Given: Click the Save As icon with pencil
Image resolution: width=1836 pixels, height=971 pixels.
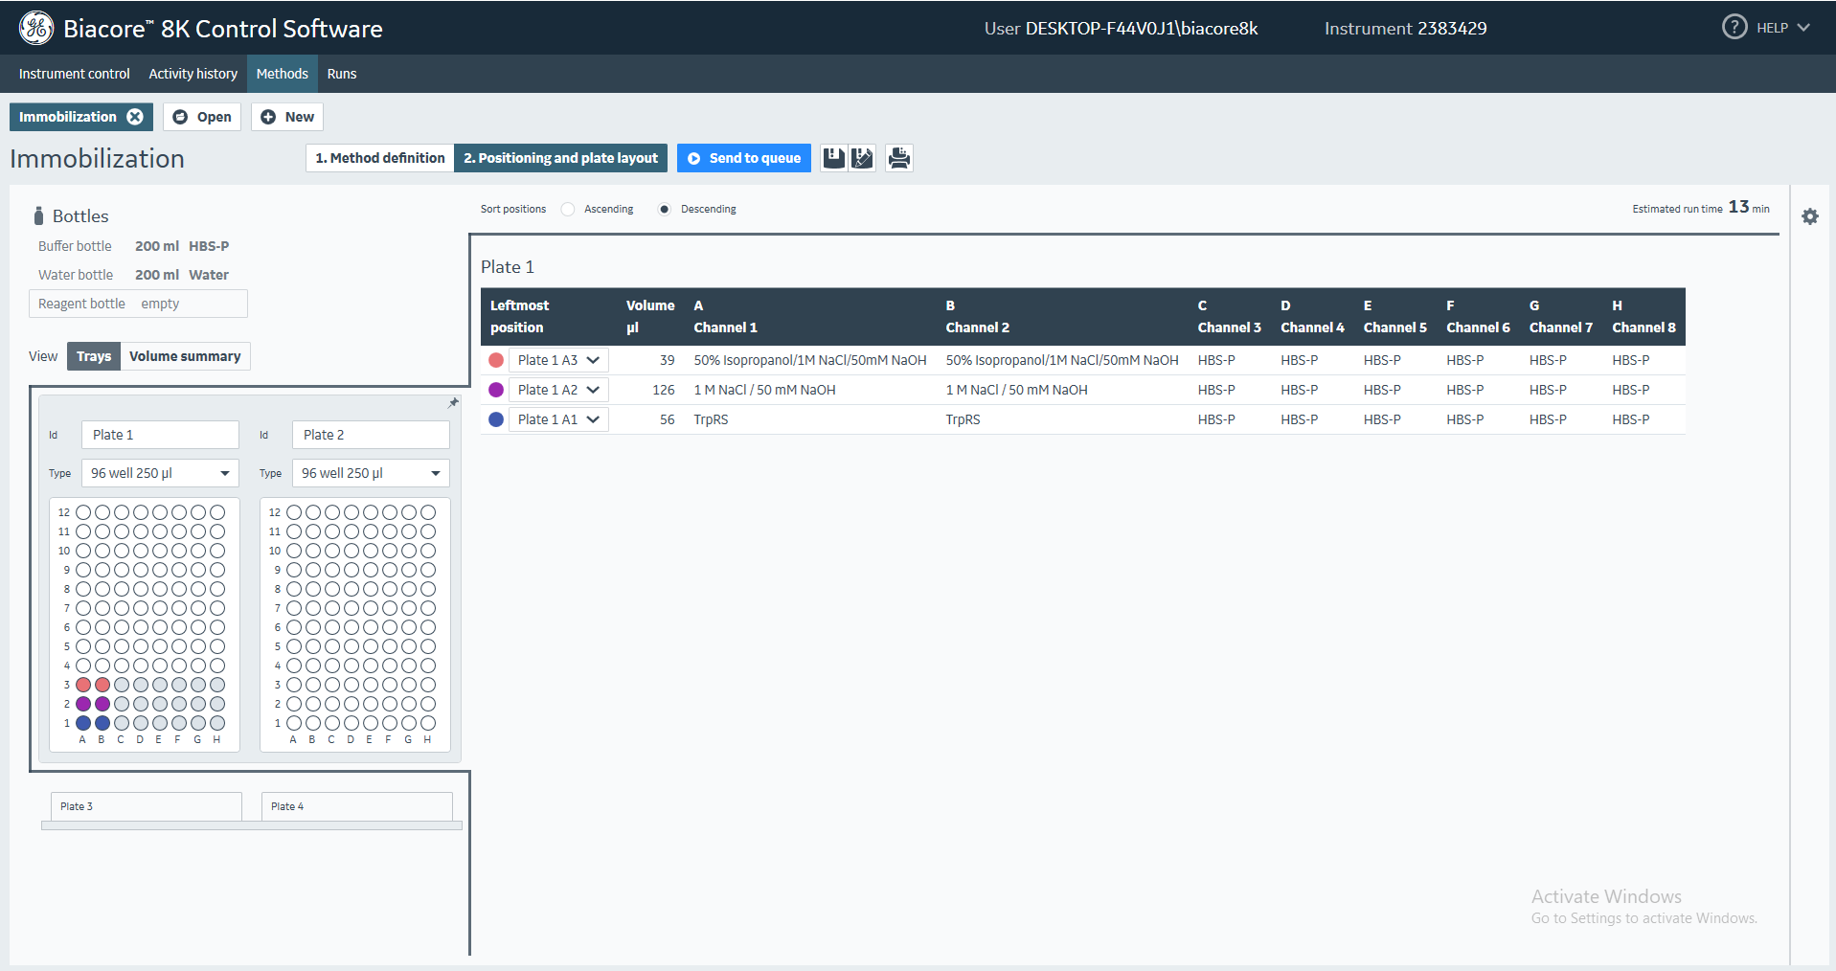Looking at the screenshot, I should (x=862, y=158).
